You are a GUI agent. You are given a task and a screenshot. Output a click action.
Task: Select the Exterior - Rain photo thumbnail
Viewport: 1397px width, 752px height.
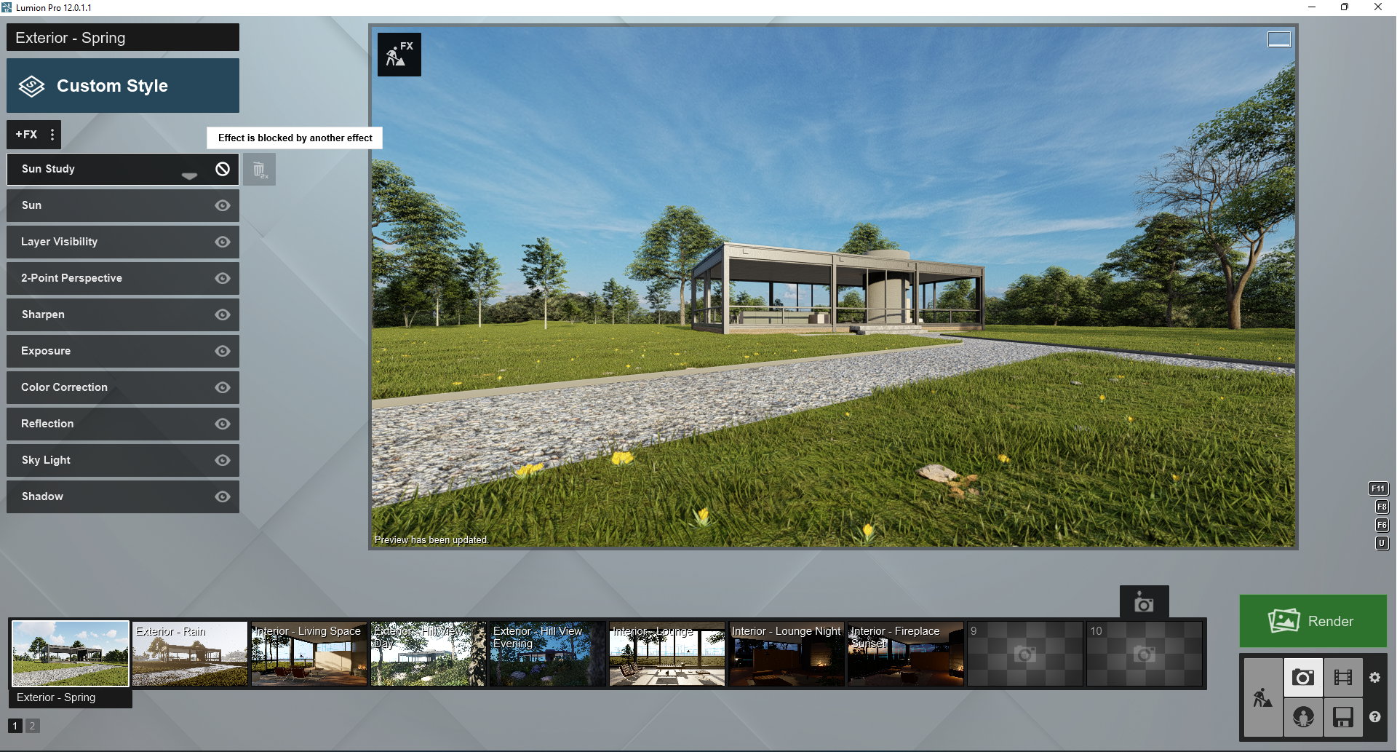[x=190, y=654]
